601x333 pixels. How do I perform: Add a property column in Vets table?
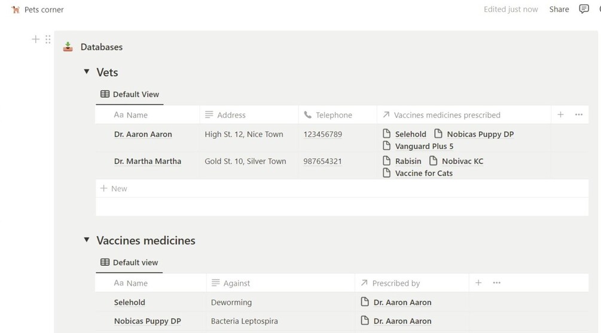[560, 114]
